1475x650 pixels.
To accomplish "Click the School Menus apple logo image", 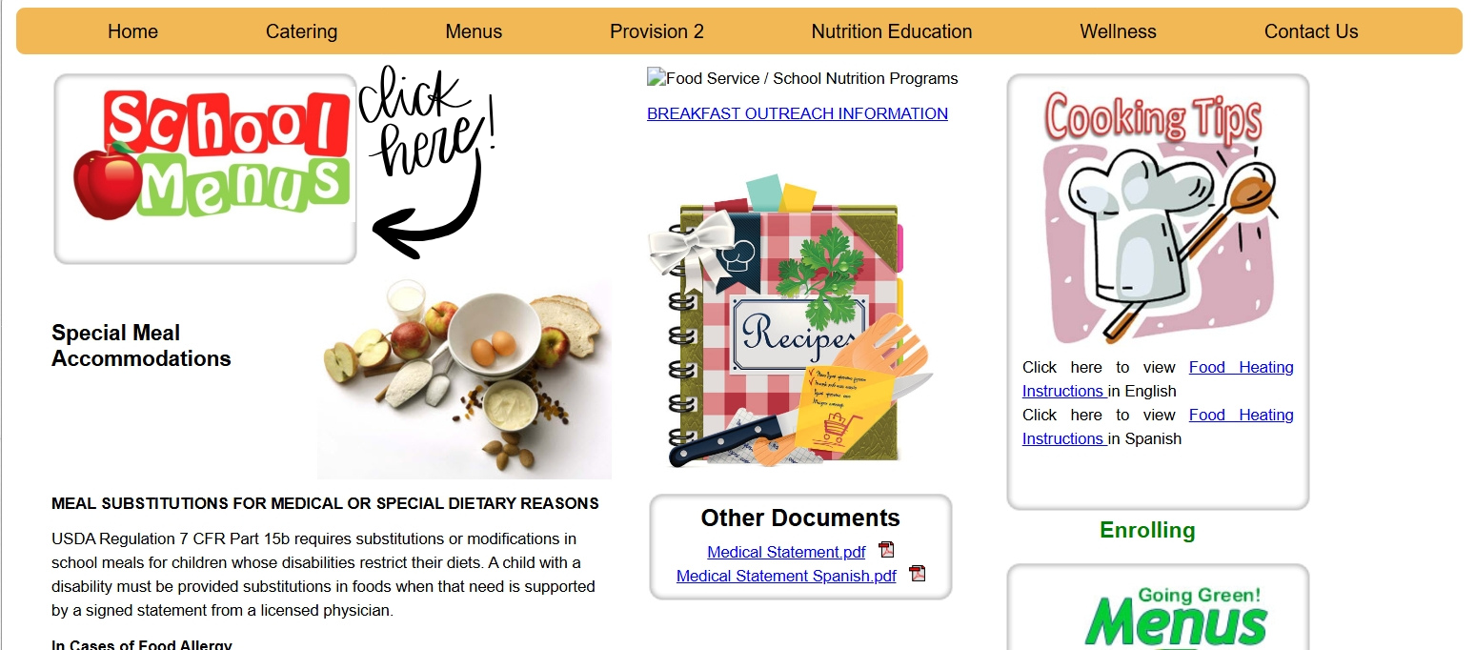I will click(205, 169).
